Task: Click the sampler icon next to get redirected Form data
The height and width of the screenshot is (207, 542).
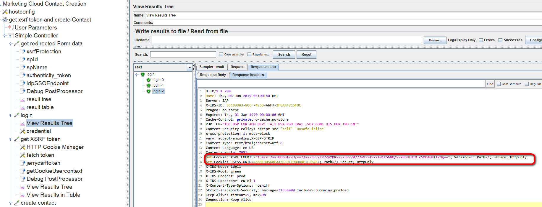Action: [x=17, y=44]
